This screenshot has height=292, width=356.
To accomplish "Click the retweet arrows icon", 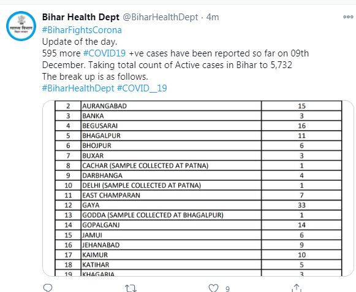I will (x=131, y=288).
